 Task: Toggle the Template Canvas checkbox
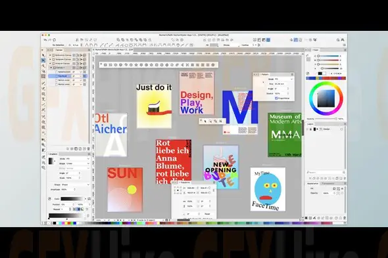tap(53, 59)
